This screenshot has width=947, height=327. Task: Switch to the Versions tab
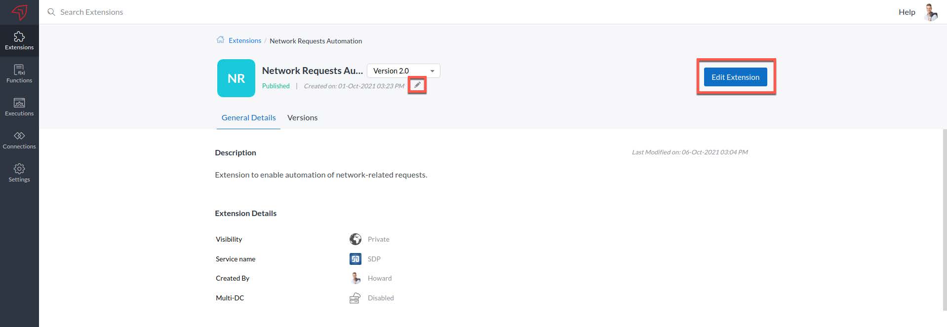pyautogui.click(x=302, y=117)
